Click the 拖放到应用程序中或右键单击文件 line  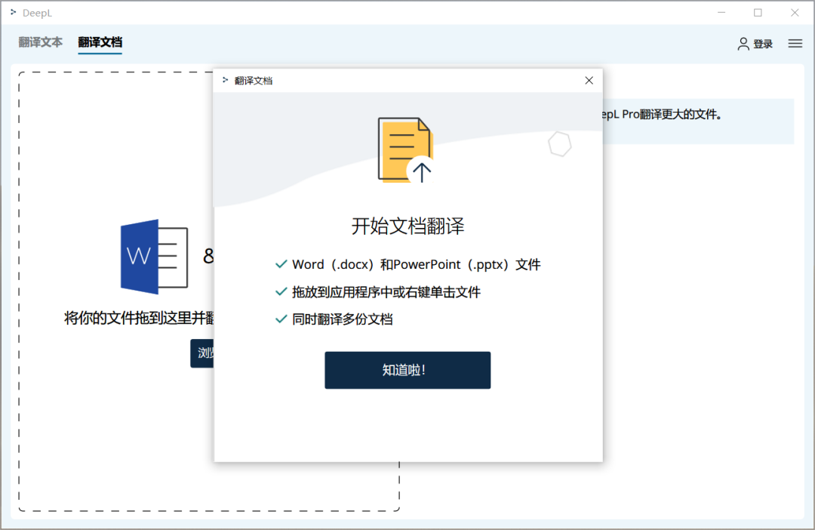(386, 292)
